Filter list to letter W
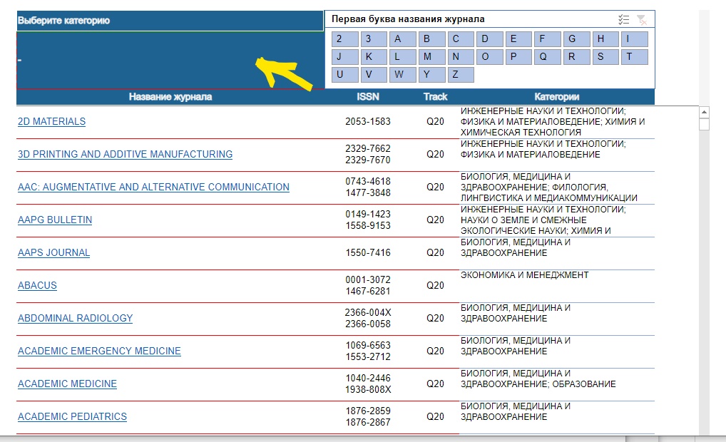Screen dimensions: 726x442 402,75
